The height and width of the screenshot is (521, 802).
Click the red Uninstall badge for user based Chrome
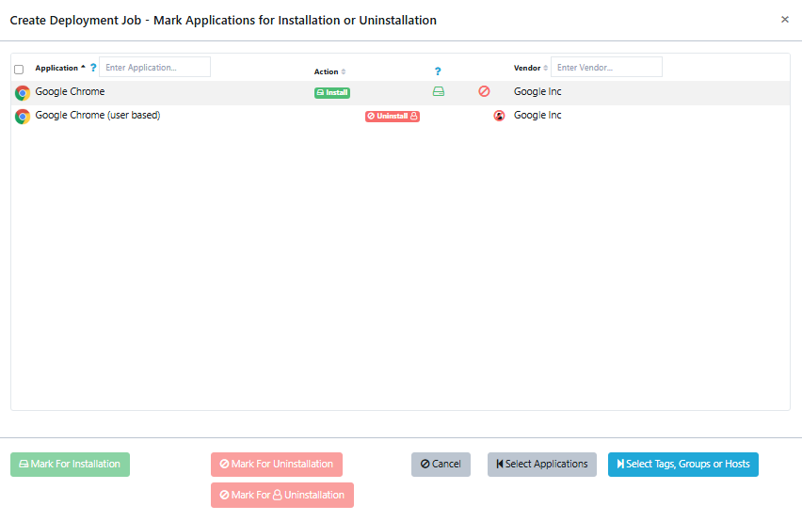pos(392,117)
